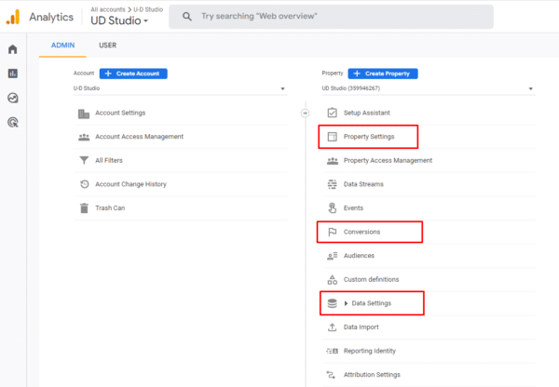Click the search field Try searching "Web overview"
The height and width of the screenshot is (387, 559).
coord(331,17)
